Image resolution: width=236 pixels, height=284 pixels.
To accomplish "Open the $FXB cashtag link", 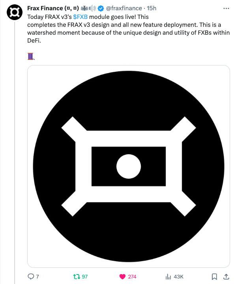I will tap(80, 17).
